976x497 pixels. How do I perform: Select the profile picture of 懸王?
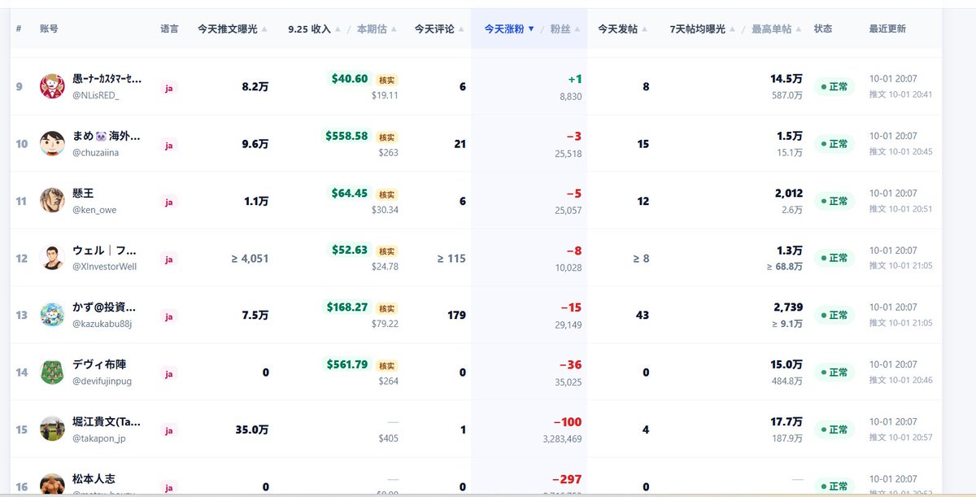(x=52, y=200)
